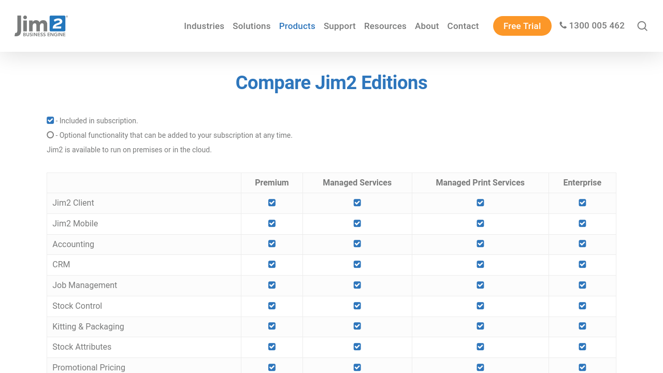Click Kitting & Packaging checkmark under Enterprise

coord(582,326)
